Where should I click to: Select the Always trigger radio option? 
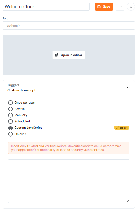coord(11,109)
